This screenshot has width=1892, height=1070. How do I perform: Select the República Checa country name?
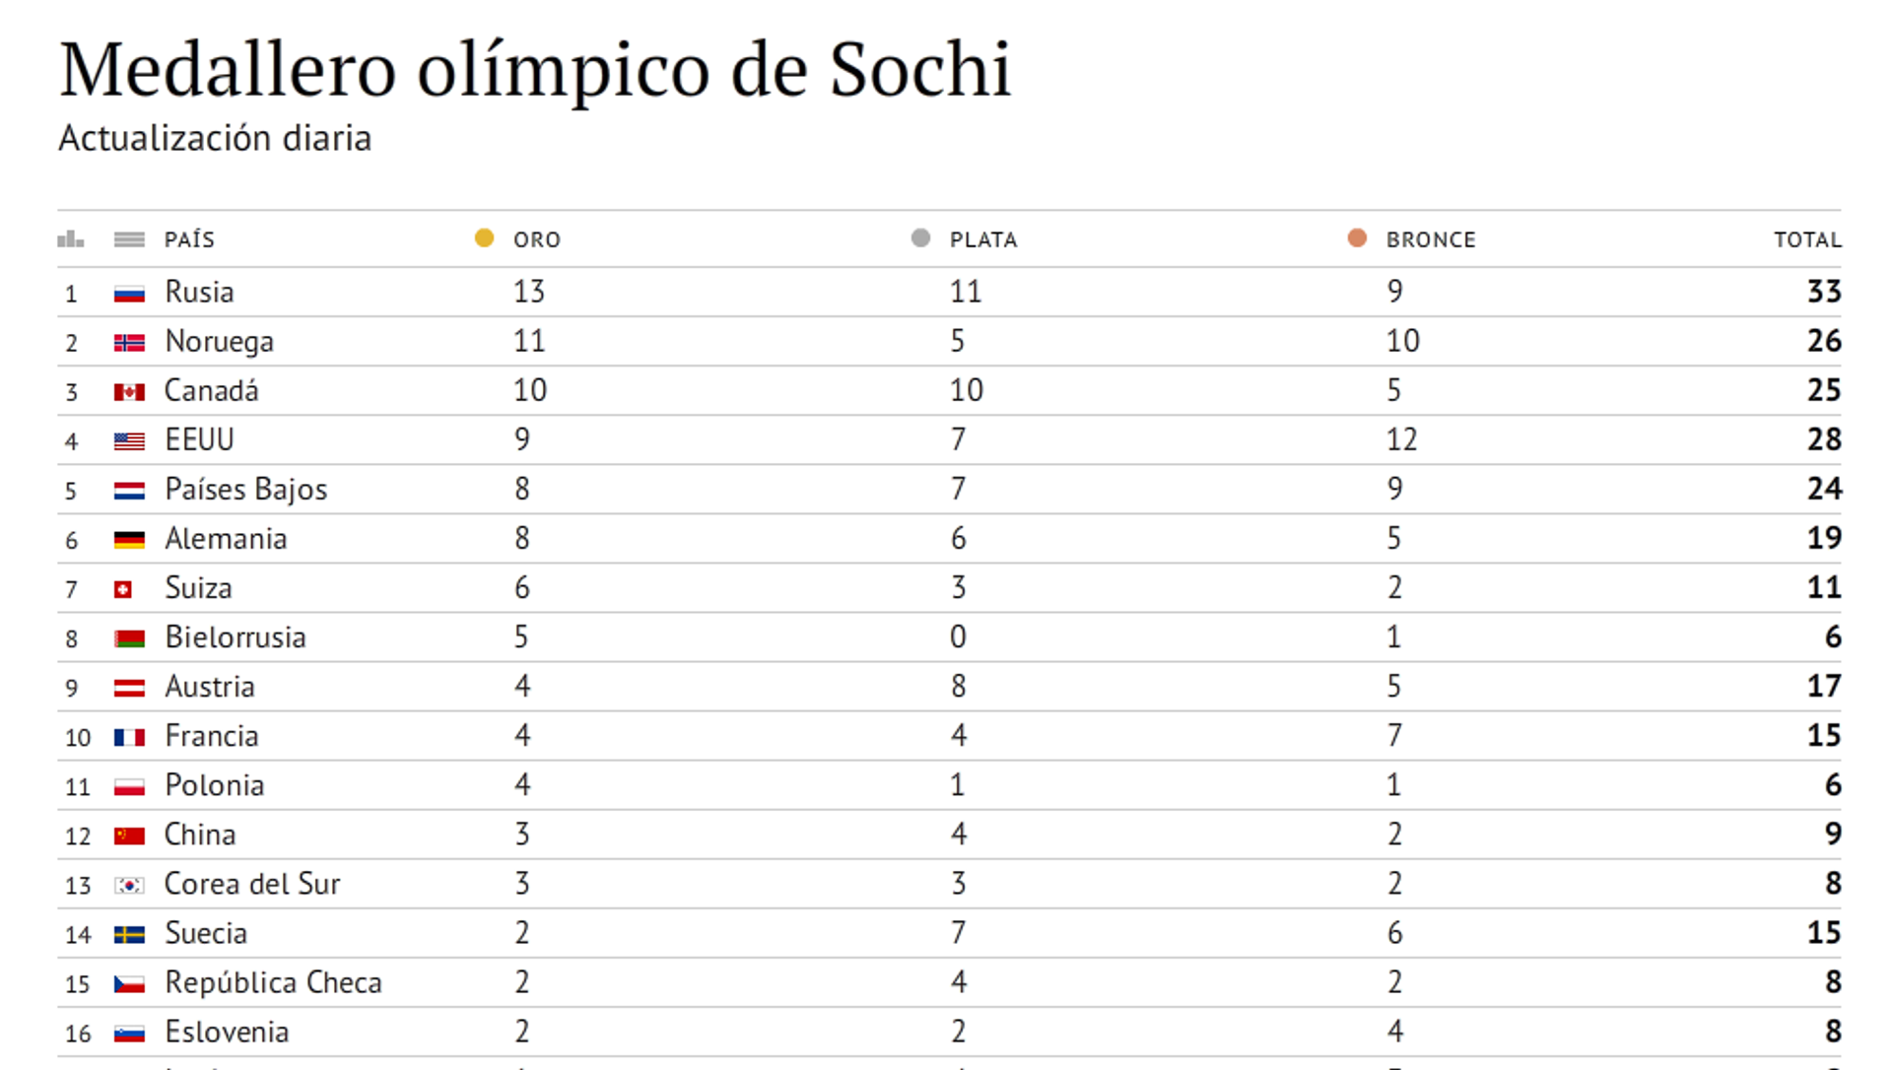[273, 983]
